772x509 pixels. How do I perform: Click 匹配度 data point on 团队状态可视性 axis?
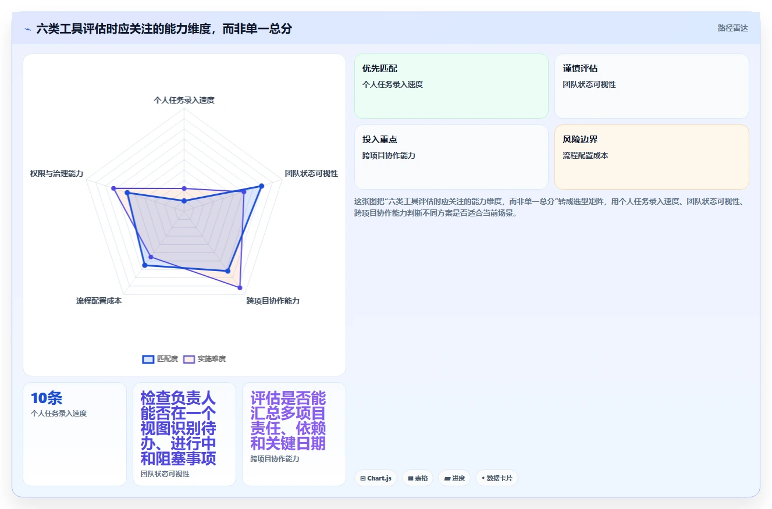[261, 186]
